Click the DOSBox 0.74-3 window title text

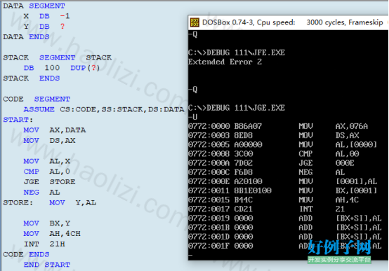[x=293, y=22]
